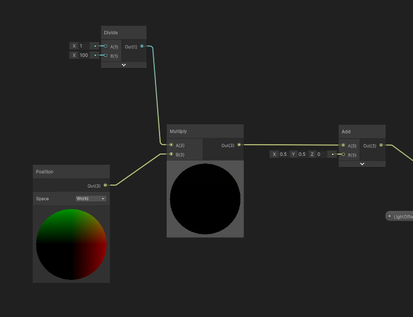Click the Multiply node black sphere preview
The image size is (413, 317).
point(205,199)
